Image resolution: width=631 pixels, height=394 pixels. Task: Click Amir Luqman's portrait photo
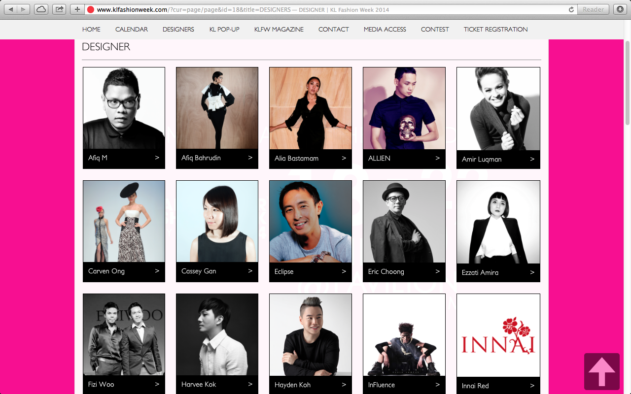[498, 109]
